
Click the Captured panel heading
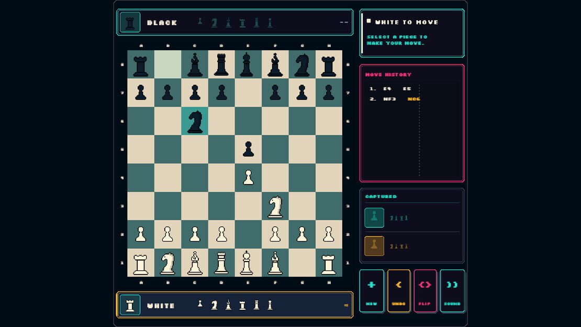[381, 197]
